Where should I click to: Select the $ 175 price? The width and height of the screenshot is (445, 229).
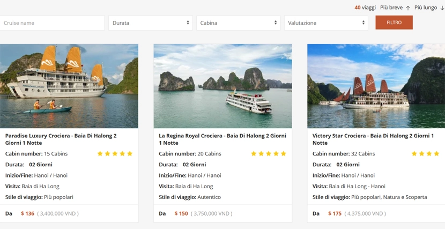pos(335,213)
